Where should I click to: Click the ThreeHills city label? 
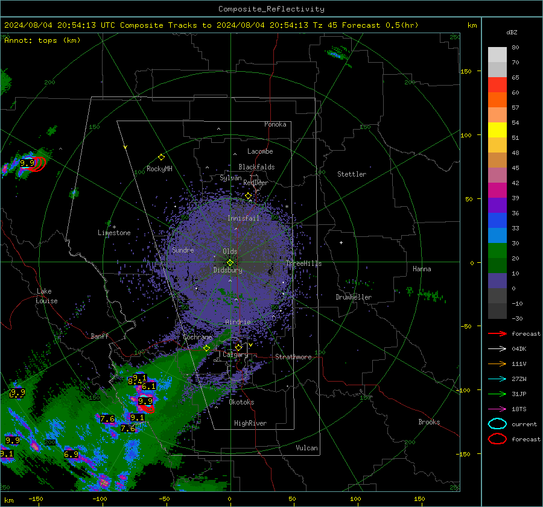pos(303,263)
